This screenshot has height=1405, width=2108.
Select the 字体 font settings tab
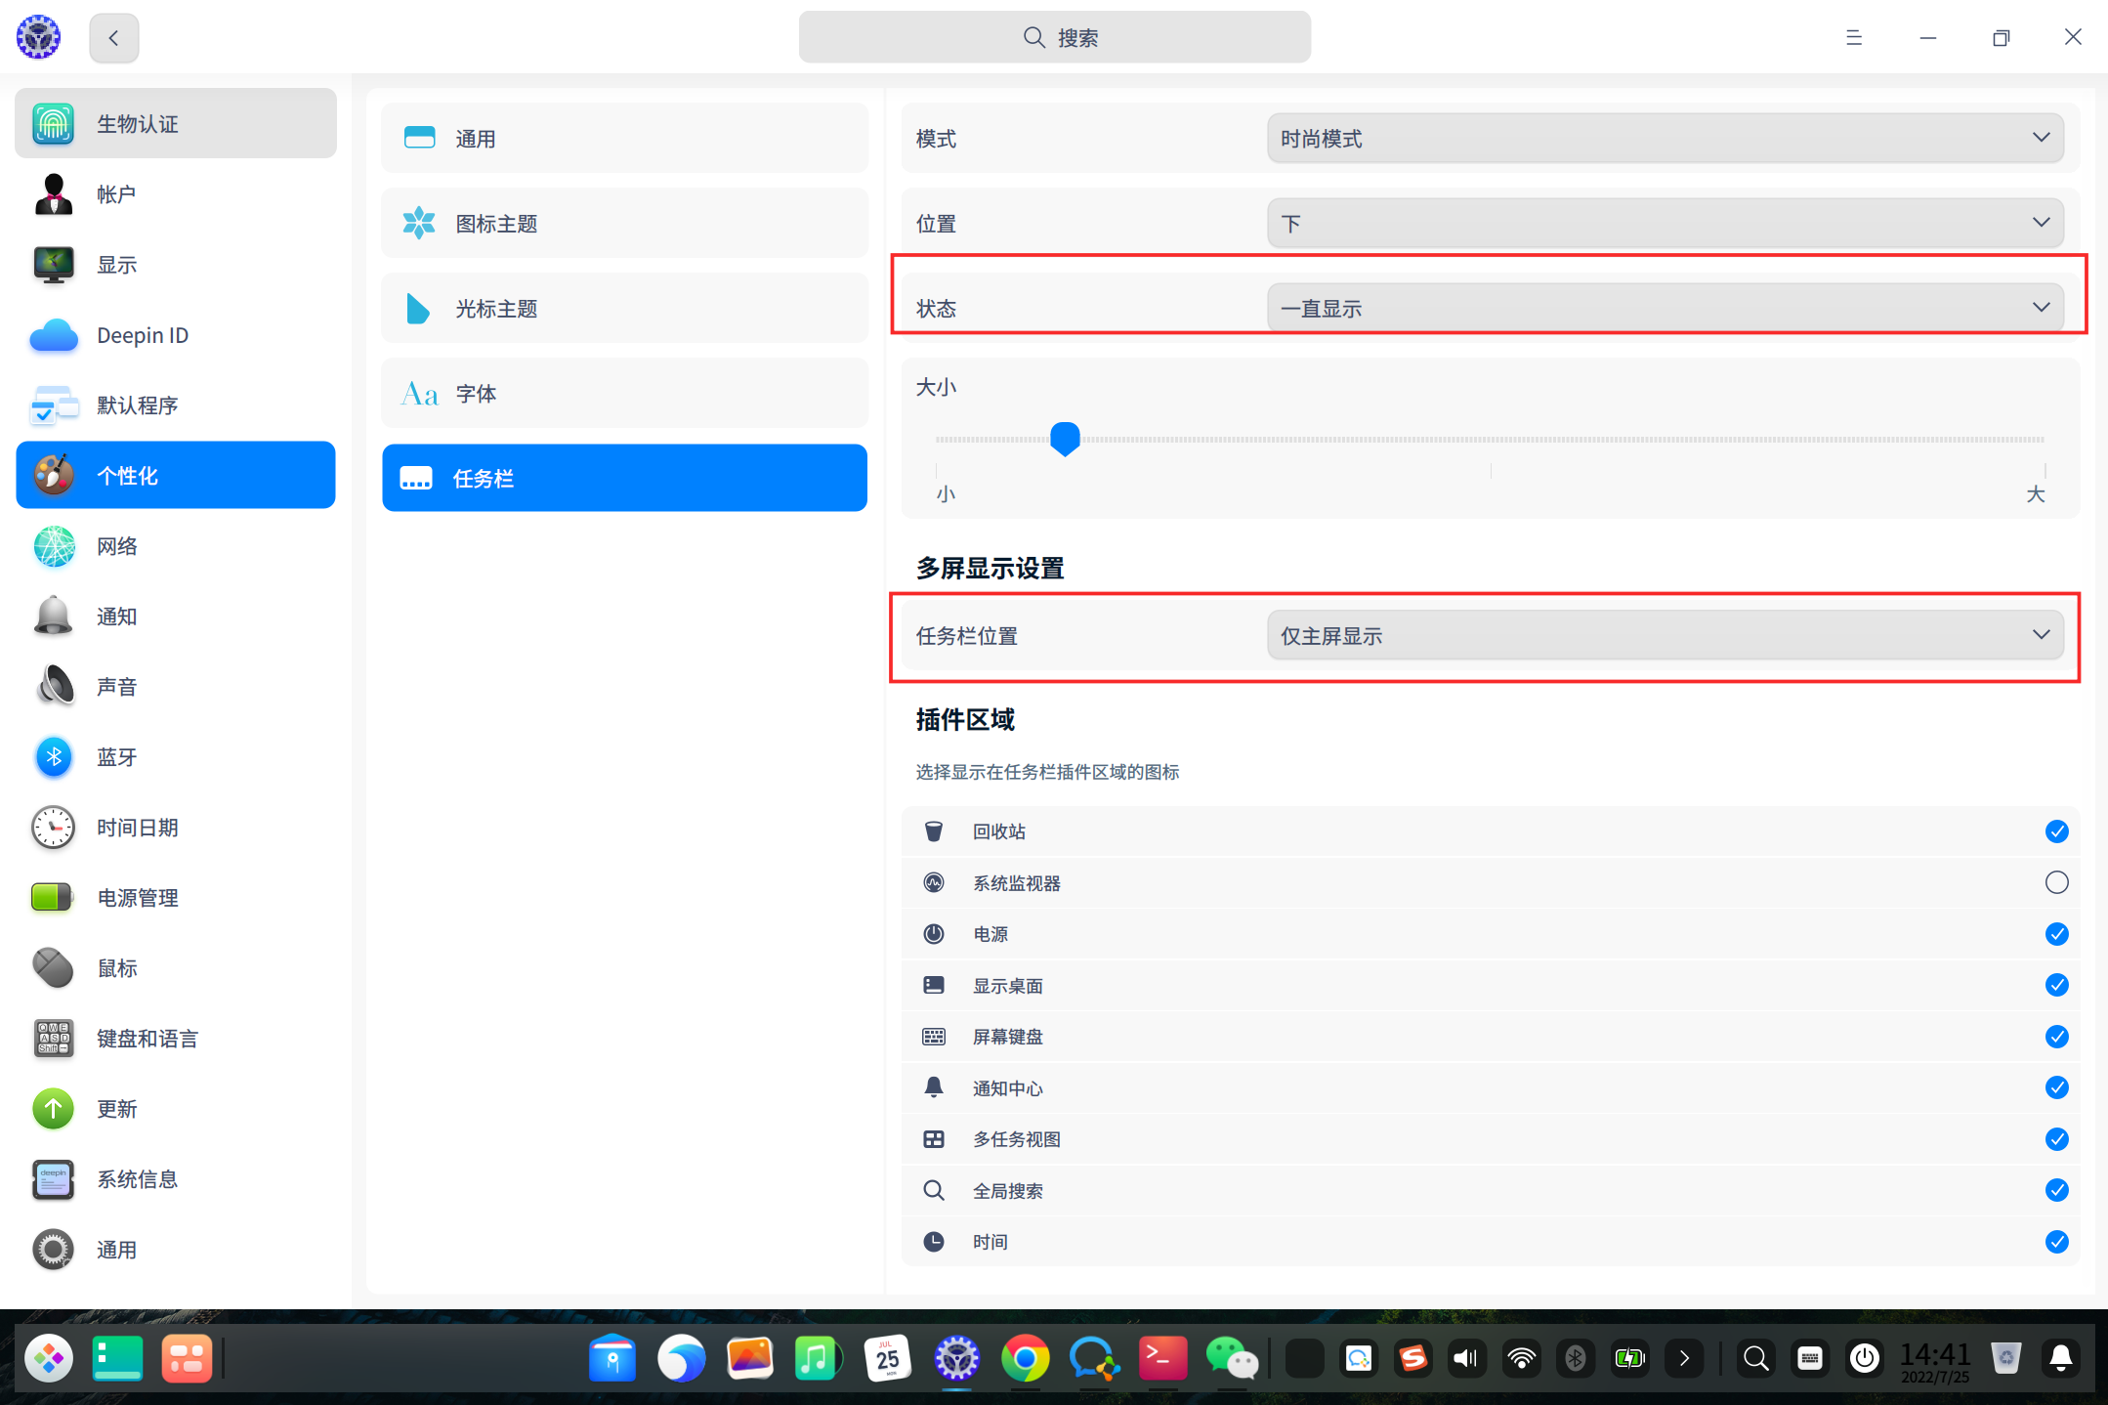[x=624, y=394]
